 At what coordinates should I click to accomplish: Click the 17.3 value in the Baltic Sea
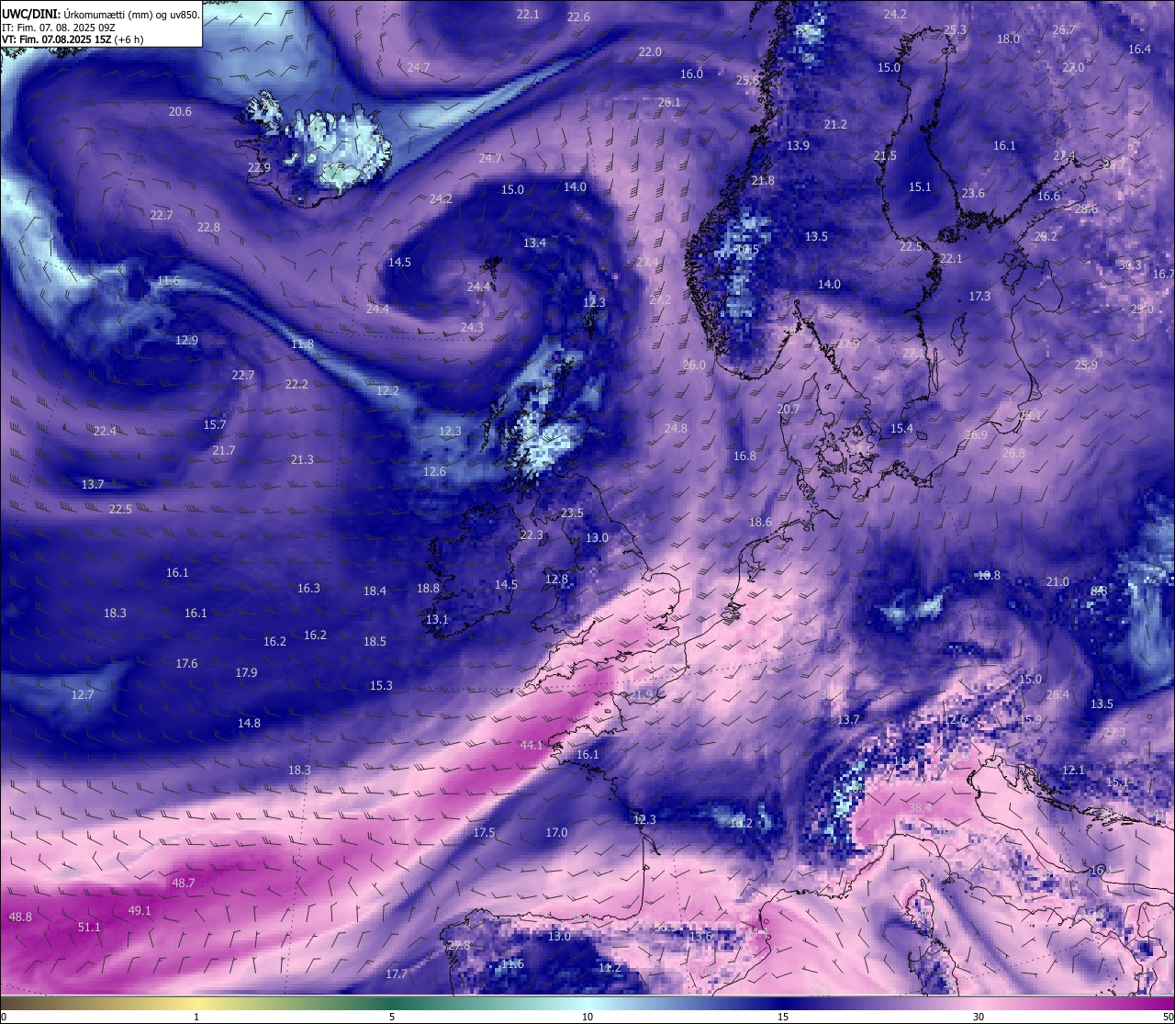pyautogui.click(x=979, y=296)
